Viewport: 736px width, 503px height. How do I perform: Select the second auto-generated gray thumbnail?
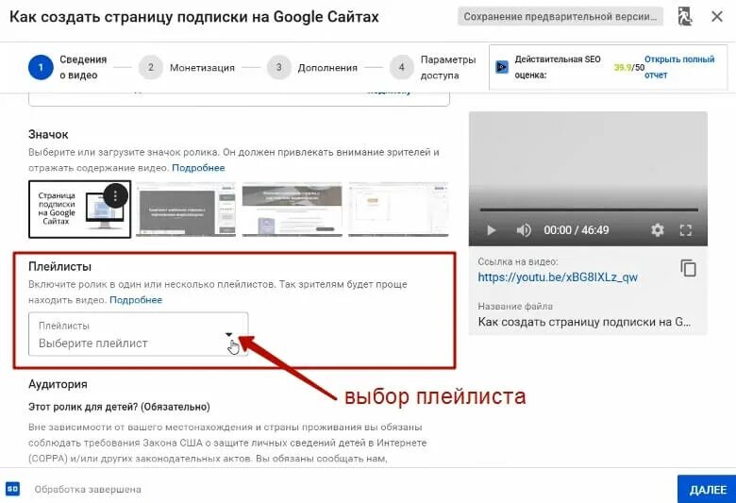[x=186, y=209]
